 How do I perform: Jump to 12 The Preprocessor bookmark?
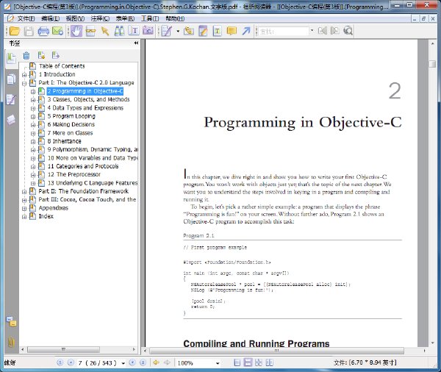tap(74, 174)
